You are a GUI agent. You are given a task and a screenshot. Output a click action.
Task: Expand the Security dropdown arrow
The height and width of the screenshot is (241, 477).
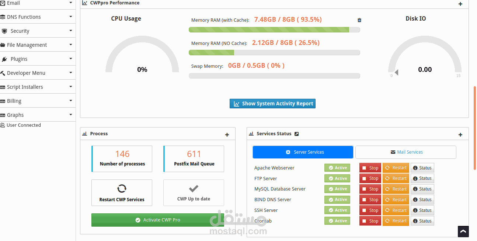pyautogui.click(x=70, y=31)
